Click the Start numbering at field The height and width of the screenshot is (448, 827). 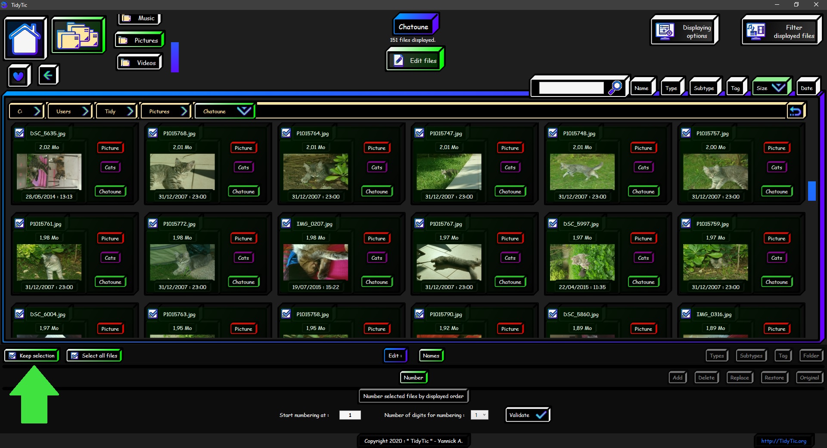click(x=350, y=415)
